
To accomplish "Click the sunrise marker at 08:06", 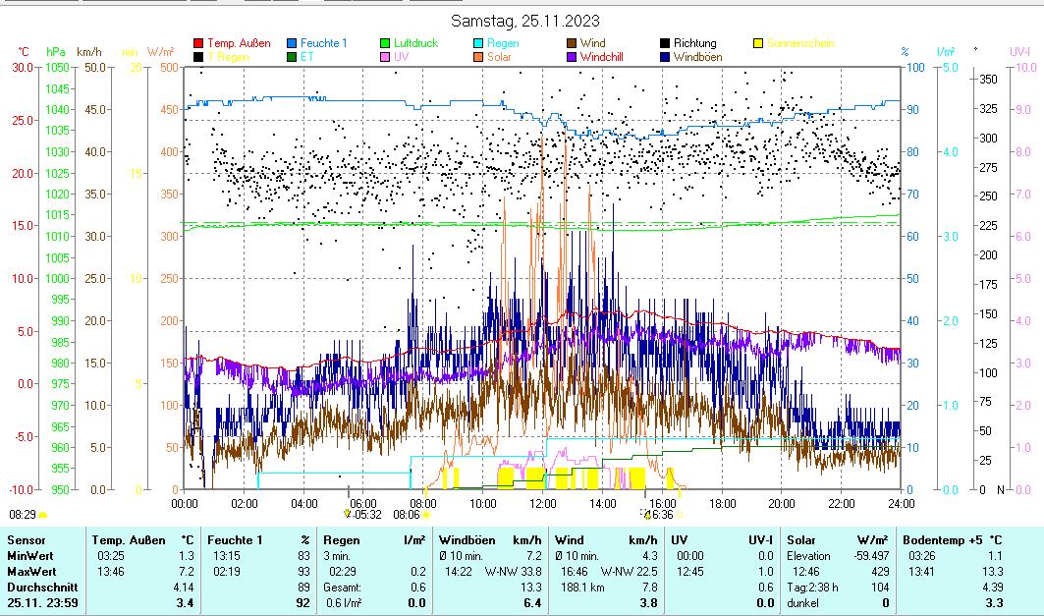I will (426, 513).
